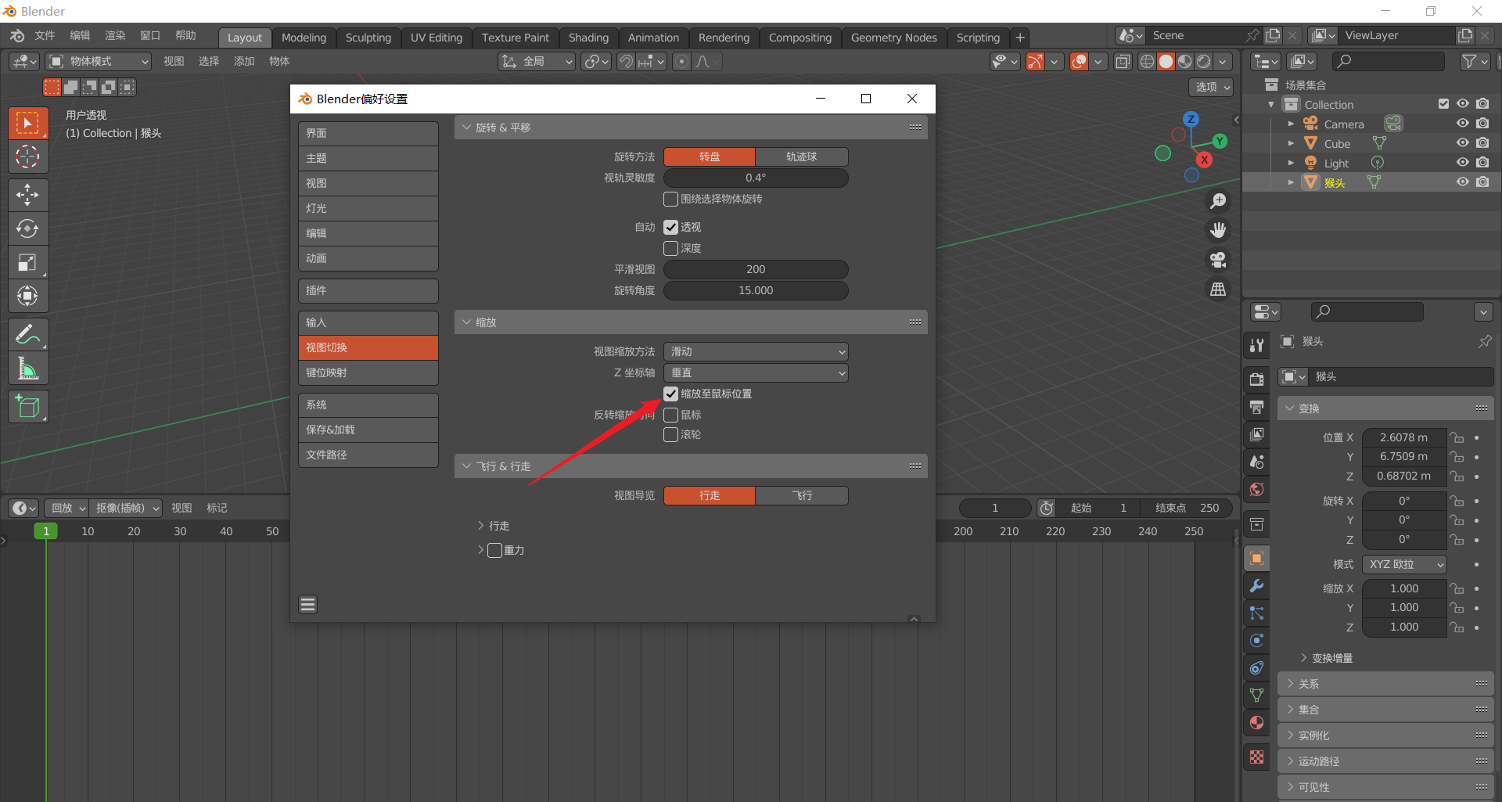Uncheck the 透视 auto checkbox
This screenshot has height=802, width=1502.
670,227
